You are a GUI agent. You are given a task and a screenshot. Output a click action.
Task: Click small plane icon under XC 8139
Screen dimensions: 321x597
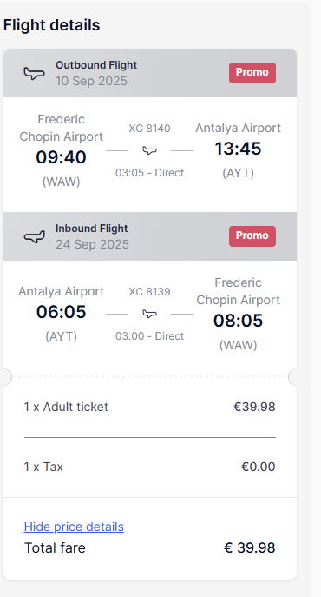149,314
